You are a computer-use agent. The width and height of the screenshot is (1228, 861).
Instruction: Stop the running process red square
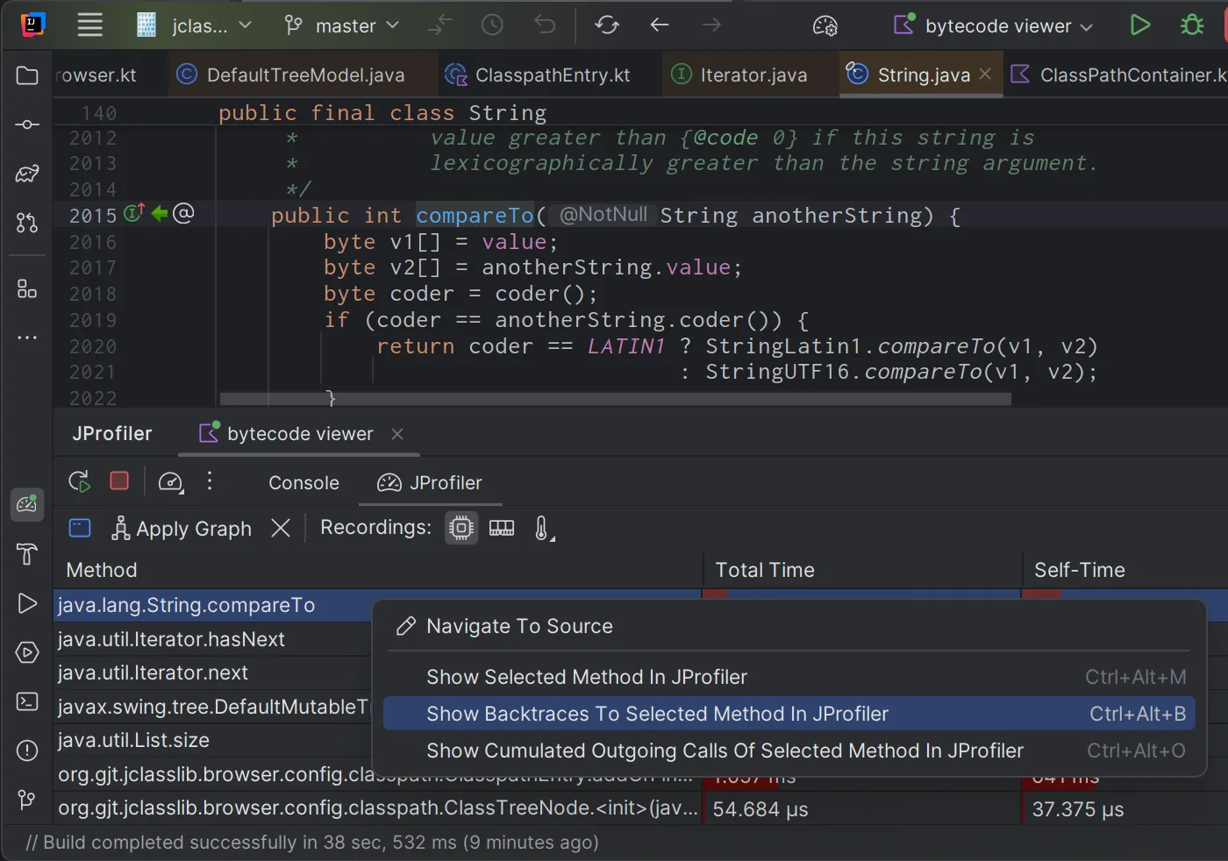[119, 480]
